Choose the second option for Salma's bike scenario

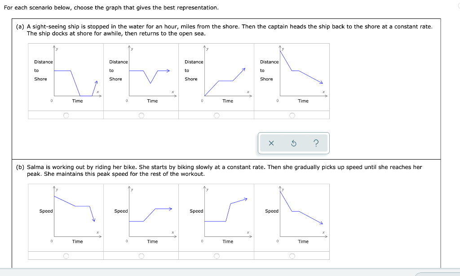click(x=142, y=255)
